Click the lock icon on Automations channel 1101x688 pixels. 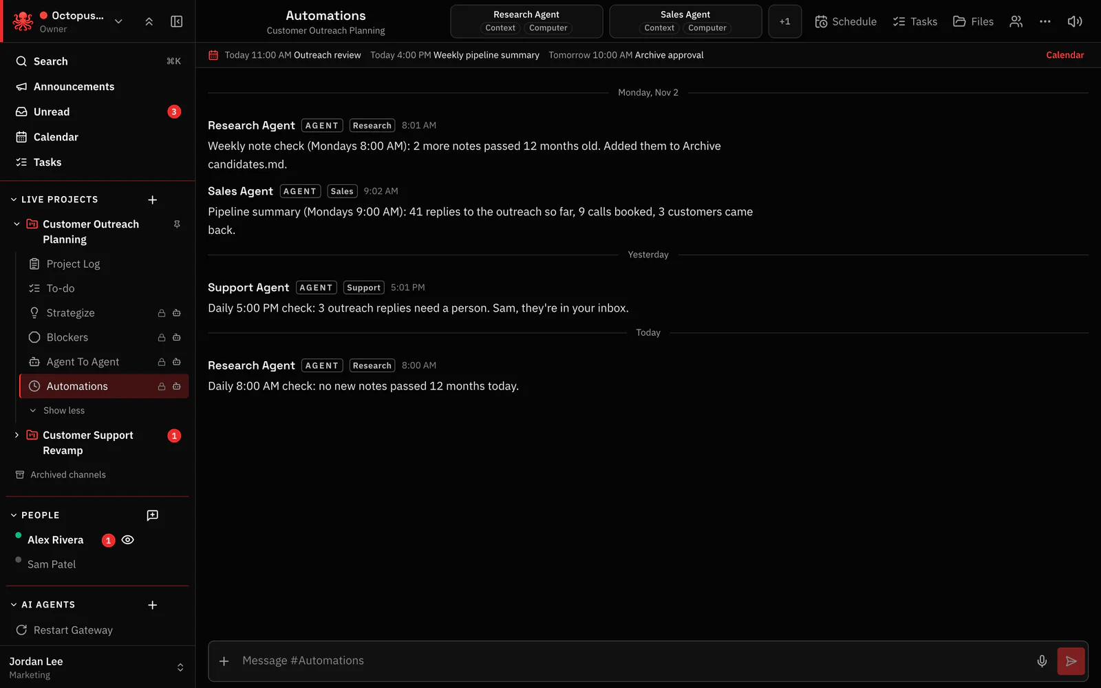tap(162, 387)
